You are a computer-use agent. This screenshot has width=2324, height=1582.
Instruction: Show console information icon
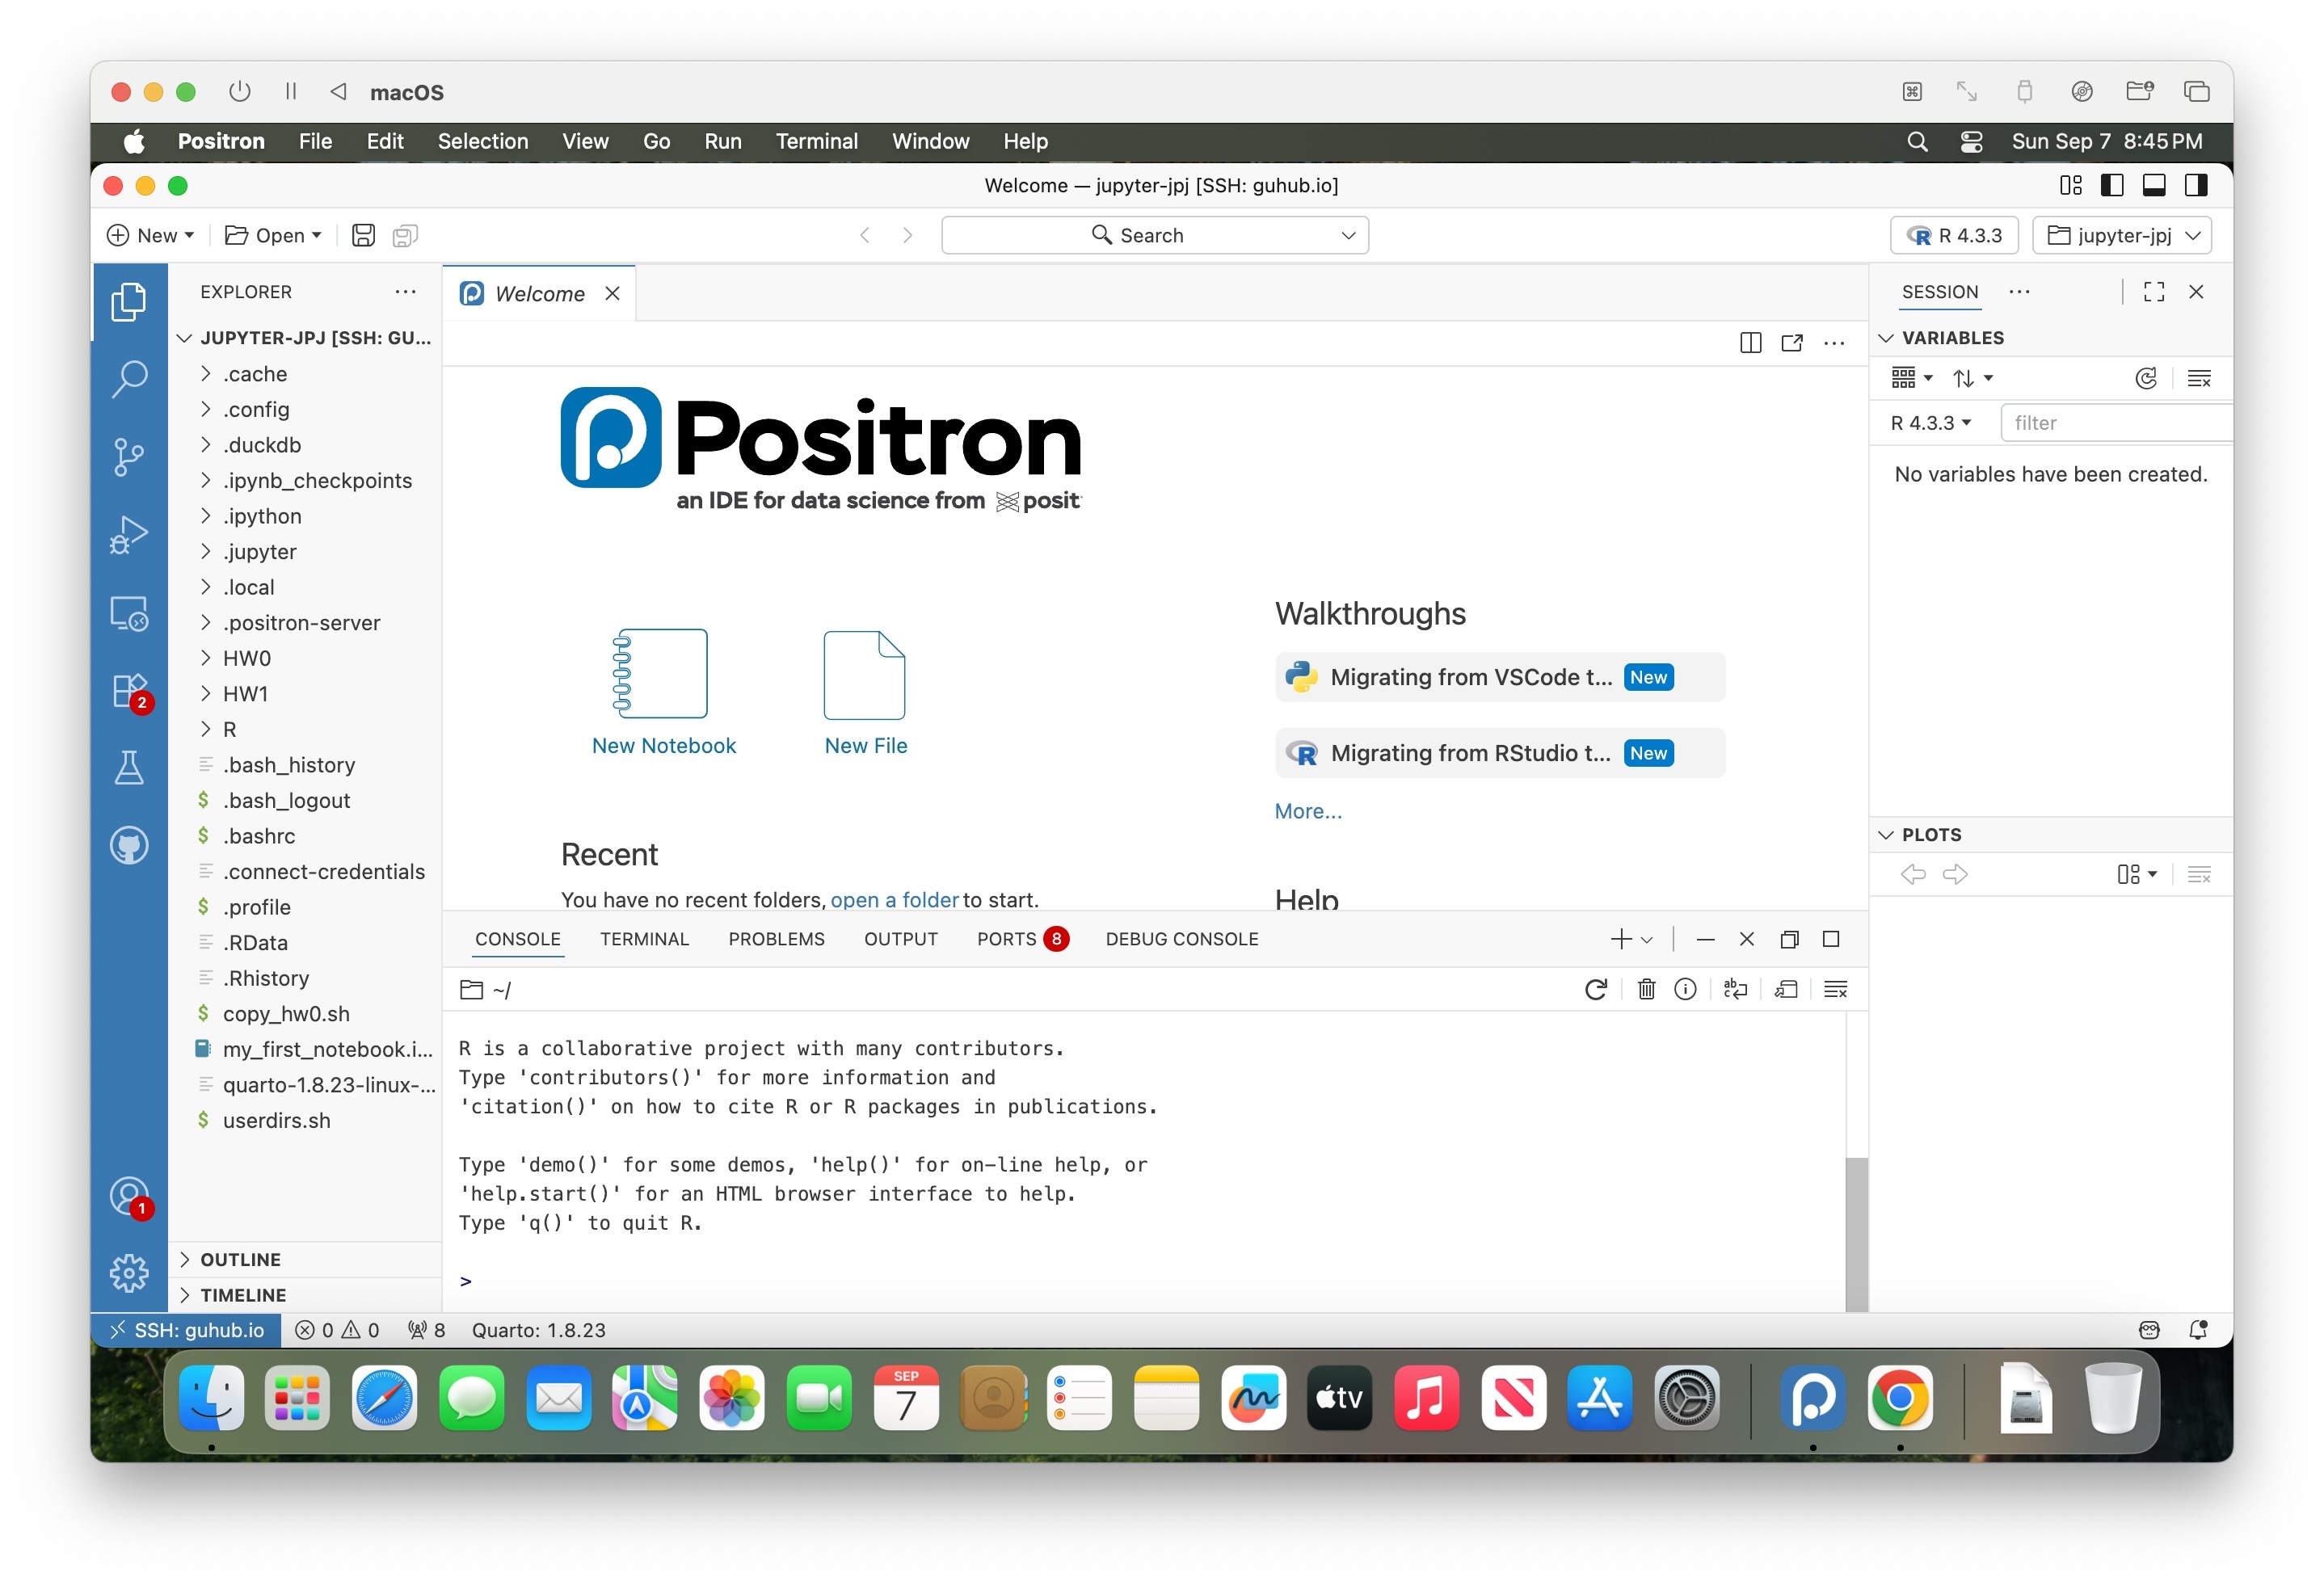click(1685, 989)
